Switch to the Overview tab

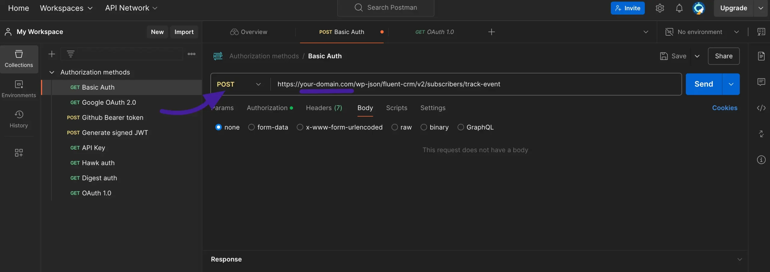248,32
